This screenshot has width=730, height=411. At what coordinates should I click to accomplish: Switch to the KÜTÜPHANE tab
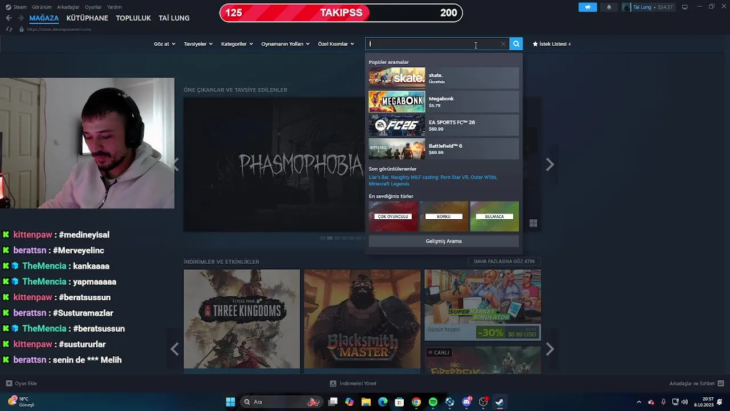tap(87, 18)
